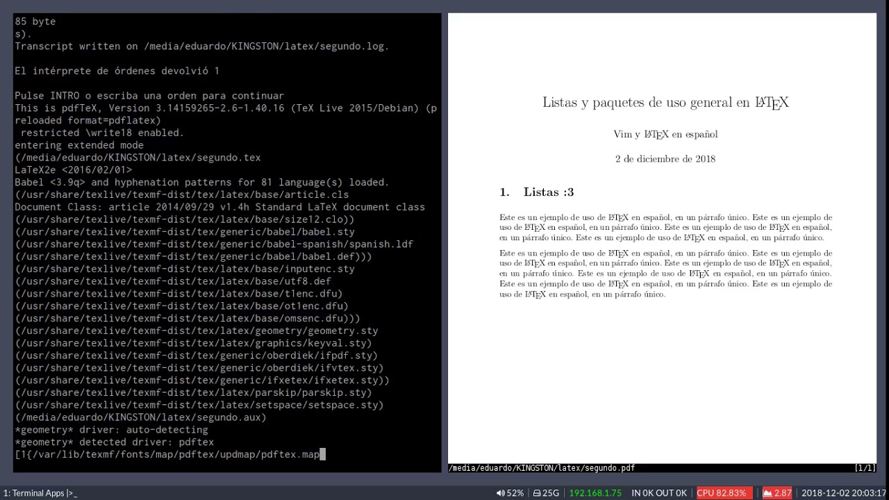Screen dimensions: 889x500
Task: Click the ot1enc.dfu path line
Action: click(x=181, y=306)
